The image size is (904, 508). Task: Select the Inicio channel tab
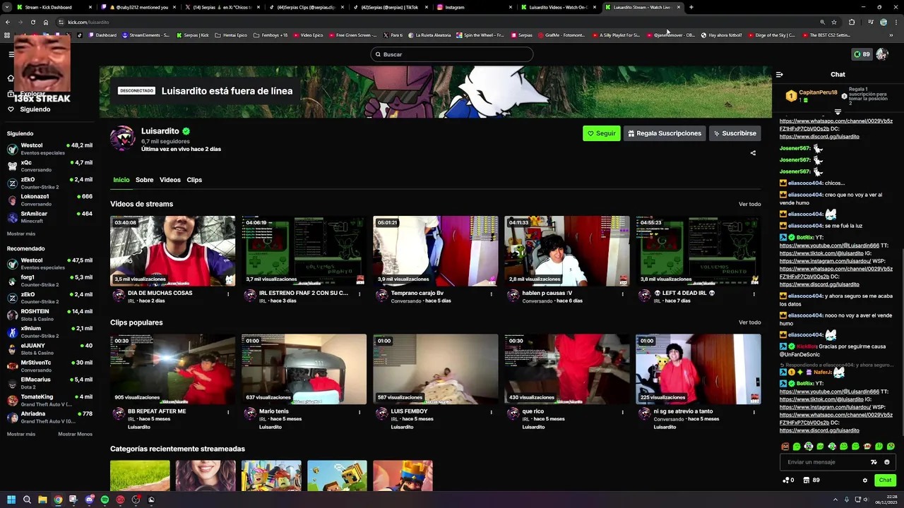point(121,180)
